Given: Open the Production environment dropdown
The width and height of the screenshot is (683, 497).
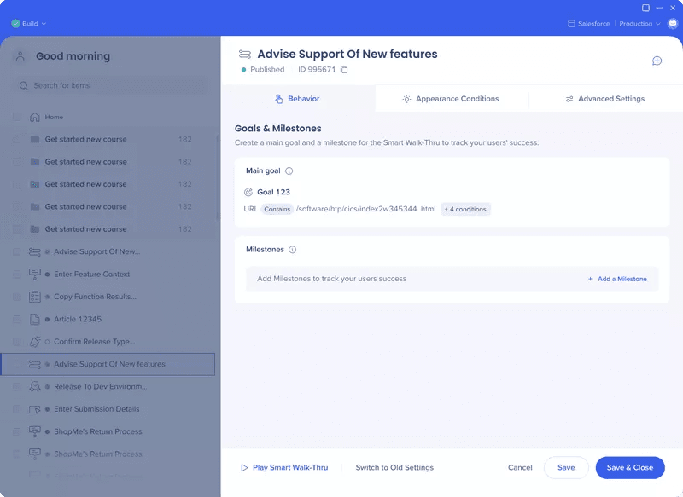Looking at the screenshot, I should click(640, 24).
